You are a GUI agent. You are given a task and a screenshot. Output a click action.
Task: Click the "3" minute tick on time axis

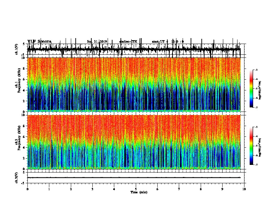92,189
